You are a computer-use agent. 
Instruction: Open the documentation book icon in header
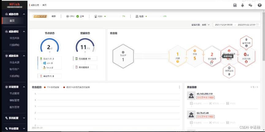pos(235,5)
